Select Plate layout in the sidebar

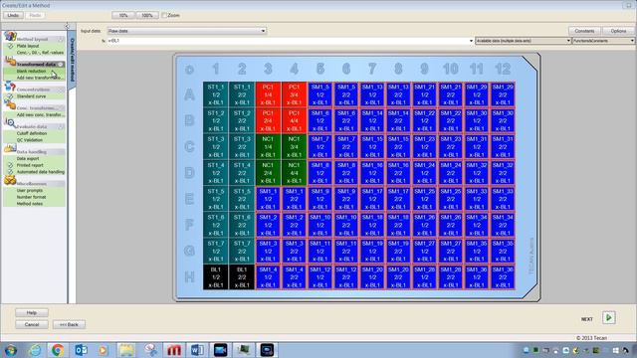pyautogui.click(x=28, y=46)
